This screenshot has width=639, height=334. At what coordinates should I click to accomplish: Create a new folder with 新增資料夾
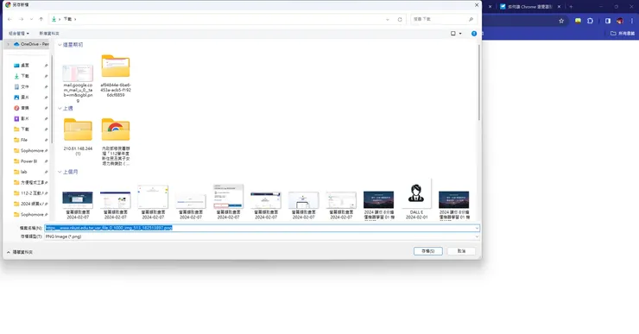(x=49, y=34)
